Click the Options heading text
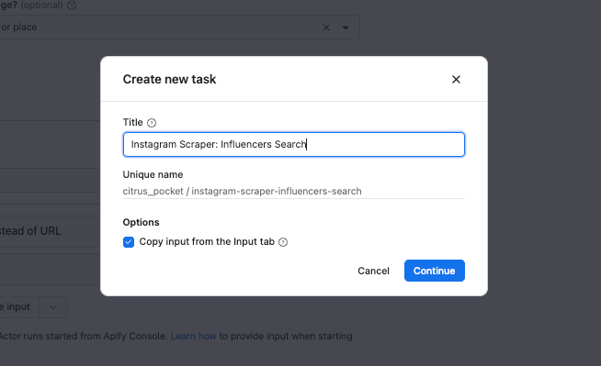The width and height of the screenshot is (601, 366). [x=141, y=222]
